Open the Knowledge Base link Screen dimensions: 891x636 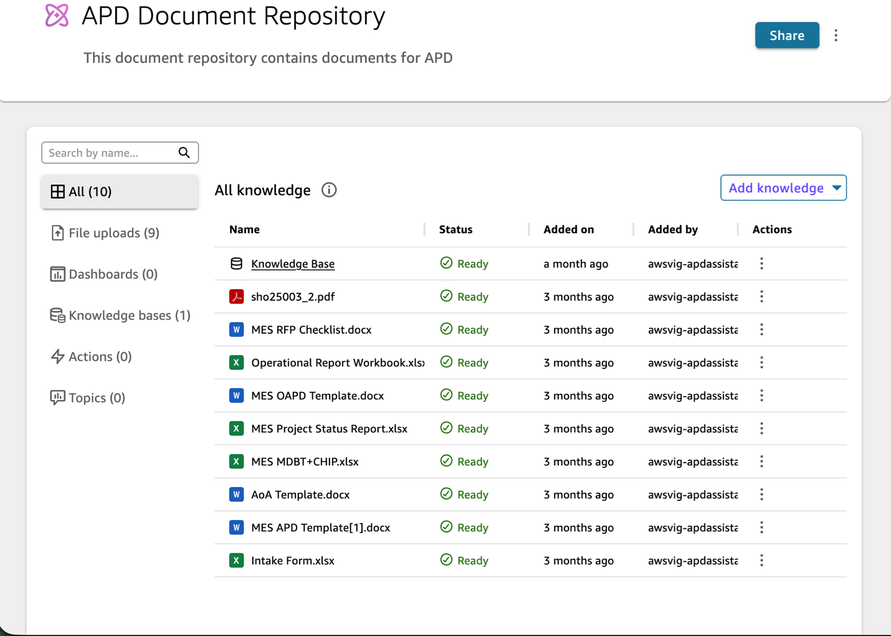coord(293,263)
